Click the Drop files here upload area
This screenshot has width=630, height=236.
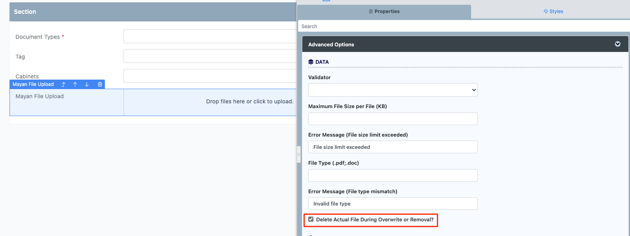[x=210, y=102]
